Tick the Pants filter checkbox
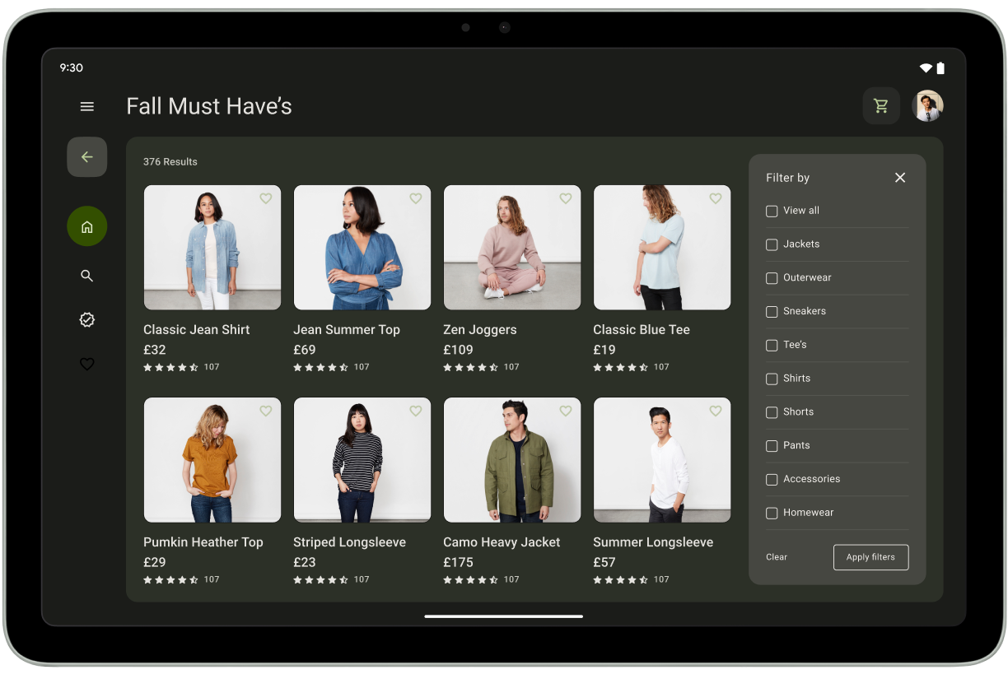The width and height of the screenshot is (1008, 674). [x=772, y=446]
